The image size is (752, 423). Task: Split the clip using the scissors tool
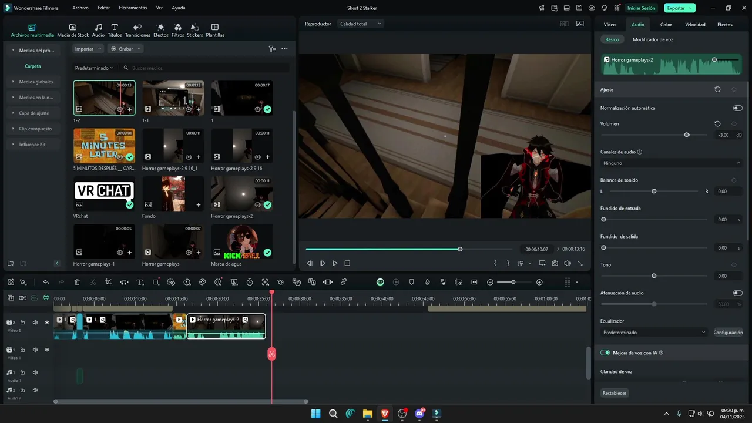point(93,283)
